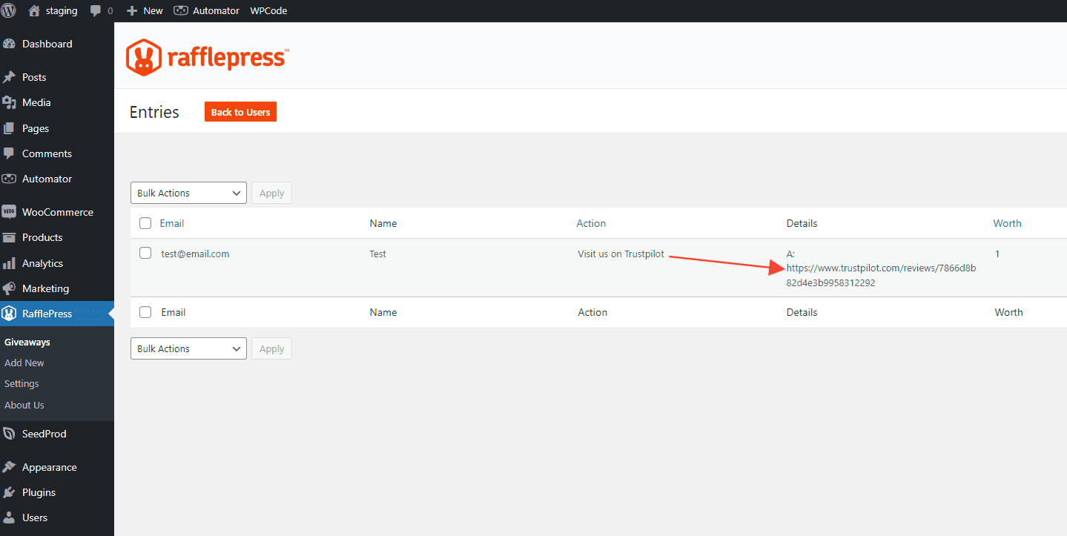Click the Plugins plug icon
This screenshot has height=536, width=1067.
(x=10, y=492)
